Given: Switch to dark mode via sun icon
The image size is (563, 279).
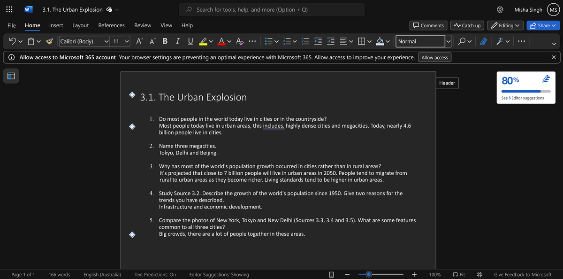Looking at the screenshot, I should coord(479,274).
